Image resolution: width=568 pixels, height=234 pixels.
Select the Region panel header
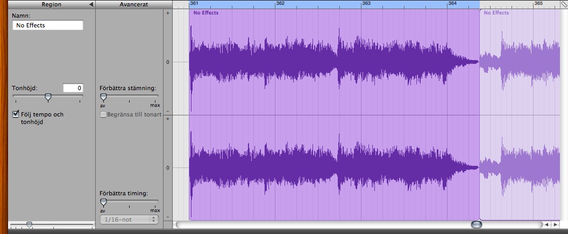pos(52,4)
